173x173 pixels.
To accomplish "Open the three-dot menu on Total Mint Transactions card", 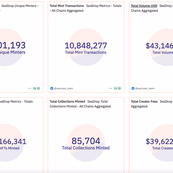I will point(110,88).
